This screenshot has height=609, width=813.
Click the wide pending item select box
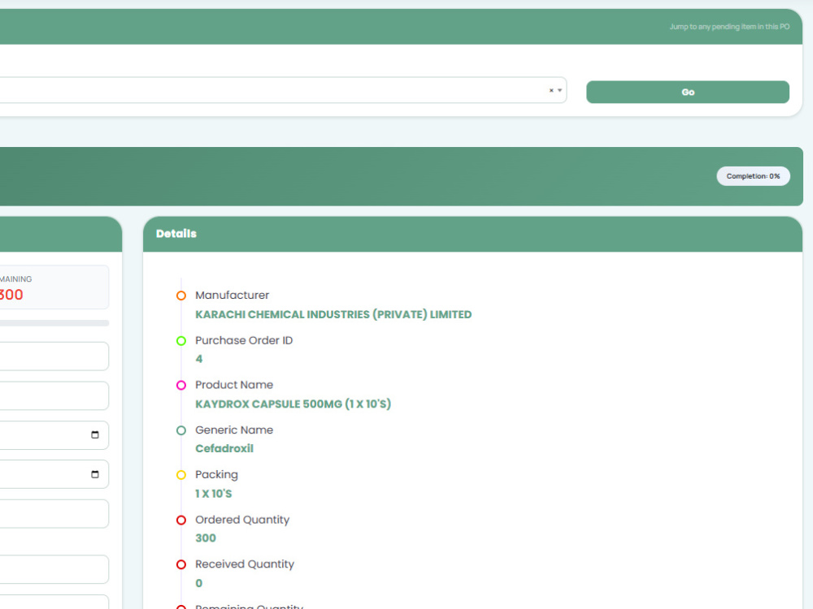[283, 90]
